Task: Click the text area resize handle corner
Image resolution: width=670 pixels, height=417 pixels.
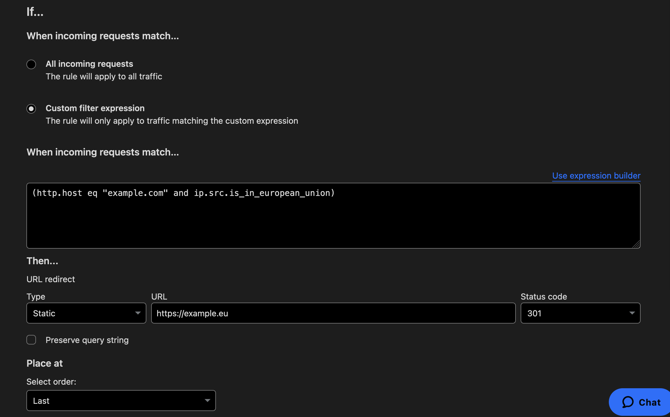Action: click(x=636, y=244)
